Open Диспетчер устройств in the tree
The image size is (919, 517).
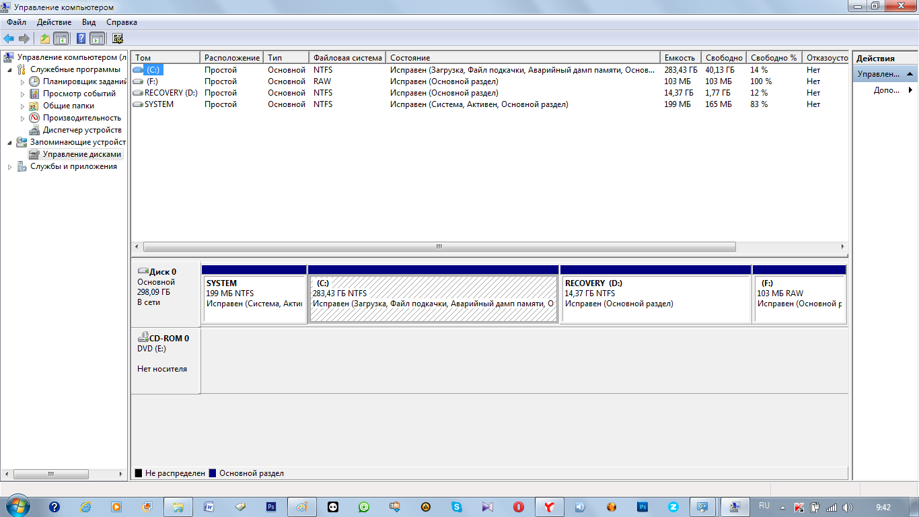81,130
